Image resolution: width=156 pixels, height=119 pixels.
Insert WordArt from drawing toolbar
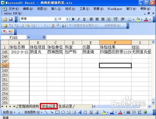(x=80, y=112)
